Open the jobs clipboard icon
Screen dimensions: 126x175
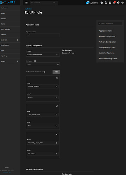[x=110, y=3]
